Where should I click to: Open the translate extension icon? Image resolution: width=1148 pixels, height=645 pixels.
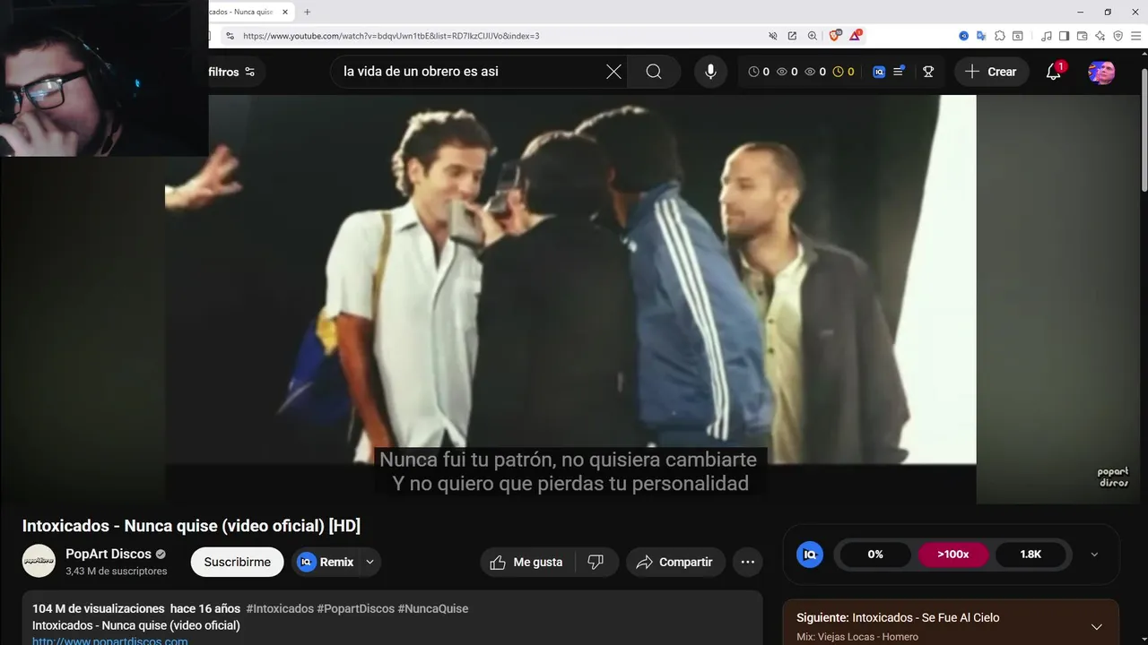pos(981,36)
